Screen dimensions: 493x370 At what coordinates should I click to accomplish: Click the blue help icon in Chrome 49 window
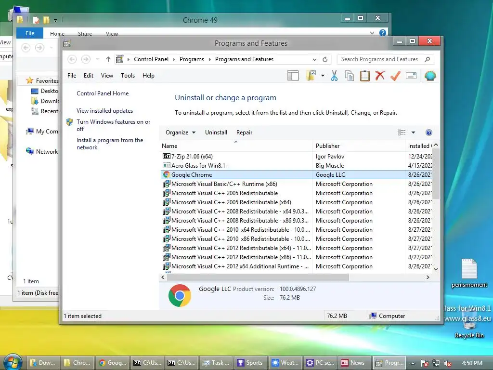[382, 33]
